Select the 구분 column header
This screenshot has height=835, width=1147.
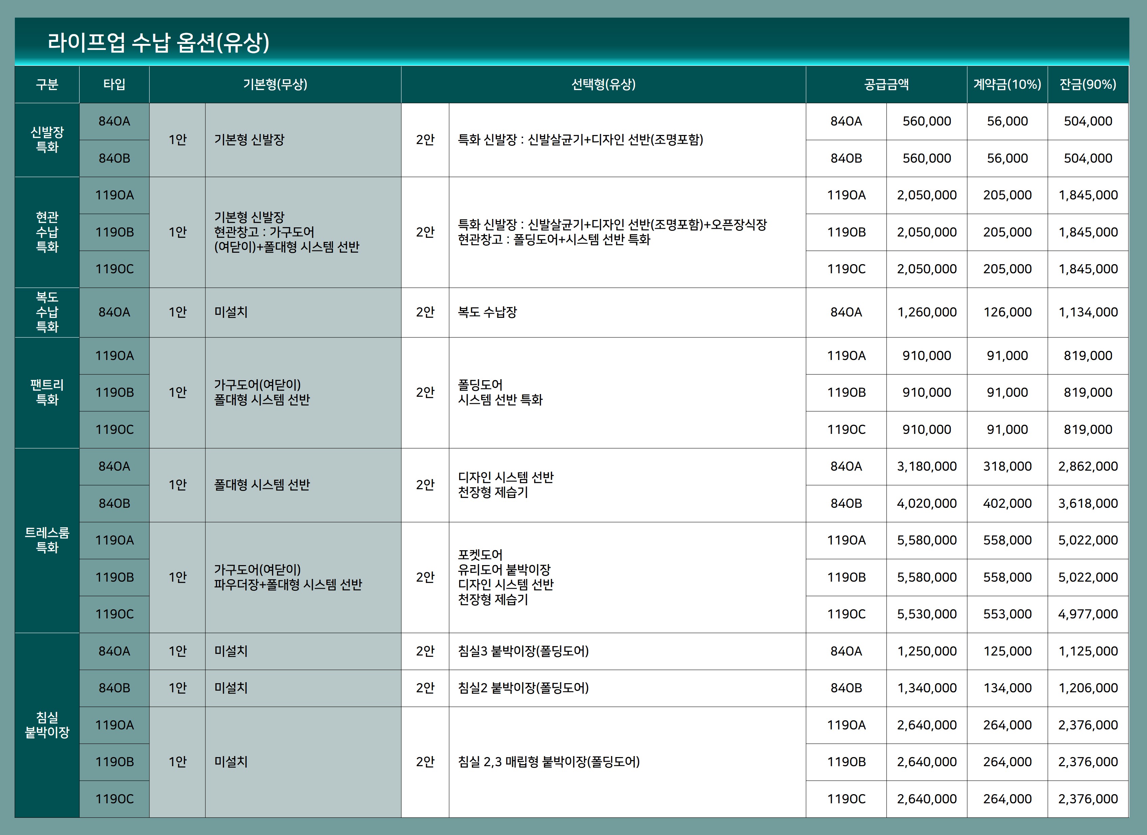click(47, 84)
